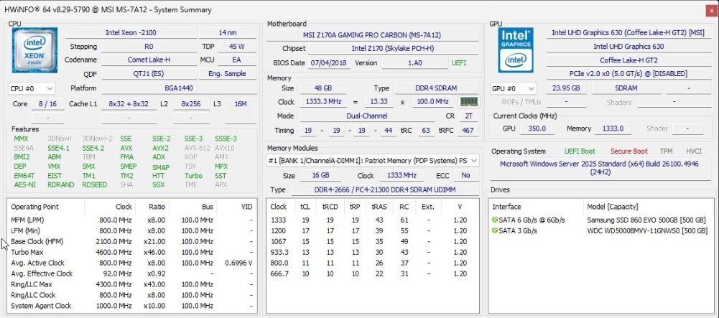Image resolution: width=719 pixels, height=318 pixels.
Task: Close the System Summary window
Action: (x=705, y=9)
